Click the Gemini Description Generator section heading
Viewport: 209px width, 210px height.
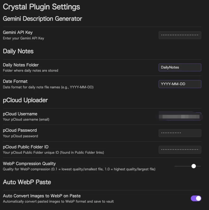tap(42, 19)
